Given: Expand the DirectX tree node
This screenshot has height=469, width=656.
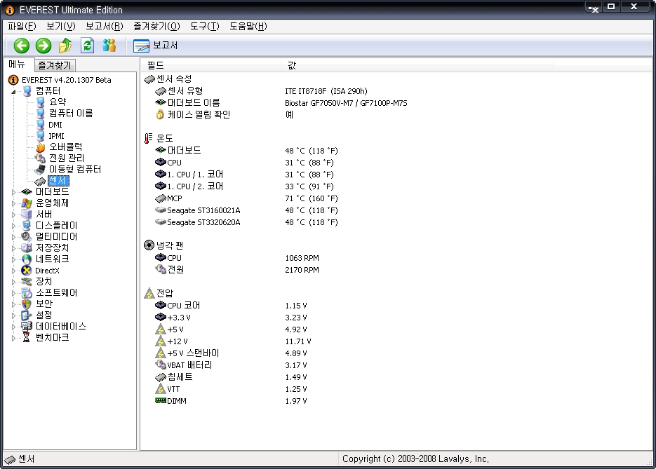Looking at the screenshot, I should point(13,271).
